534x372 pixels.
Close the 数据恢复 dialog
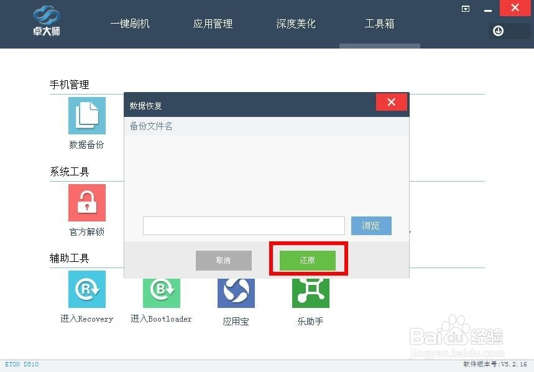tap(391, 102)
